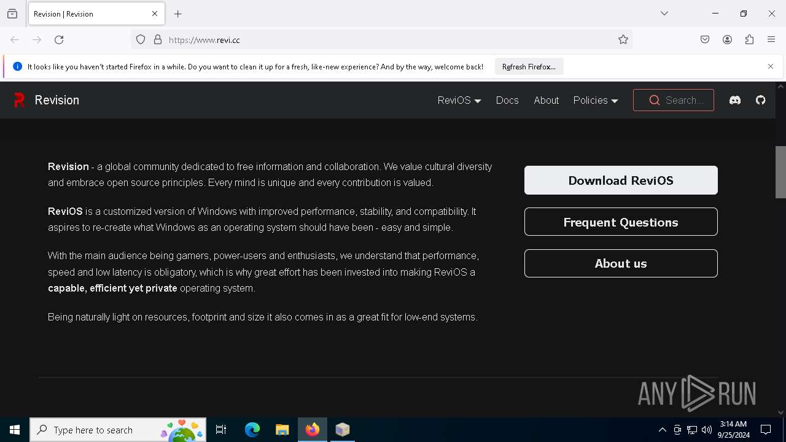
Task: Dismiss the Refresh Firefox notification bar
Action: click(x=771, y=66)
